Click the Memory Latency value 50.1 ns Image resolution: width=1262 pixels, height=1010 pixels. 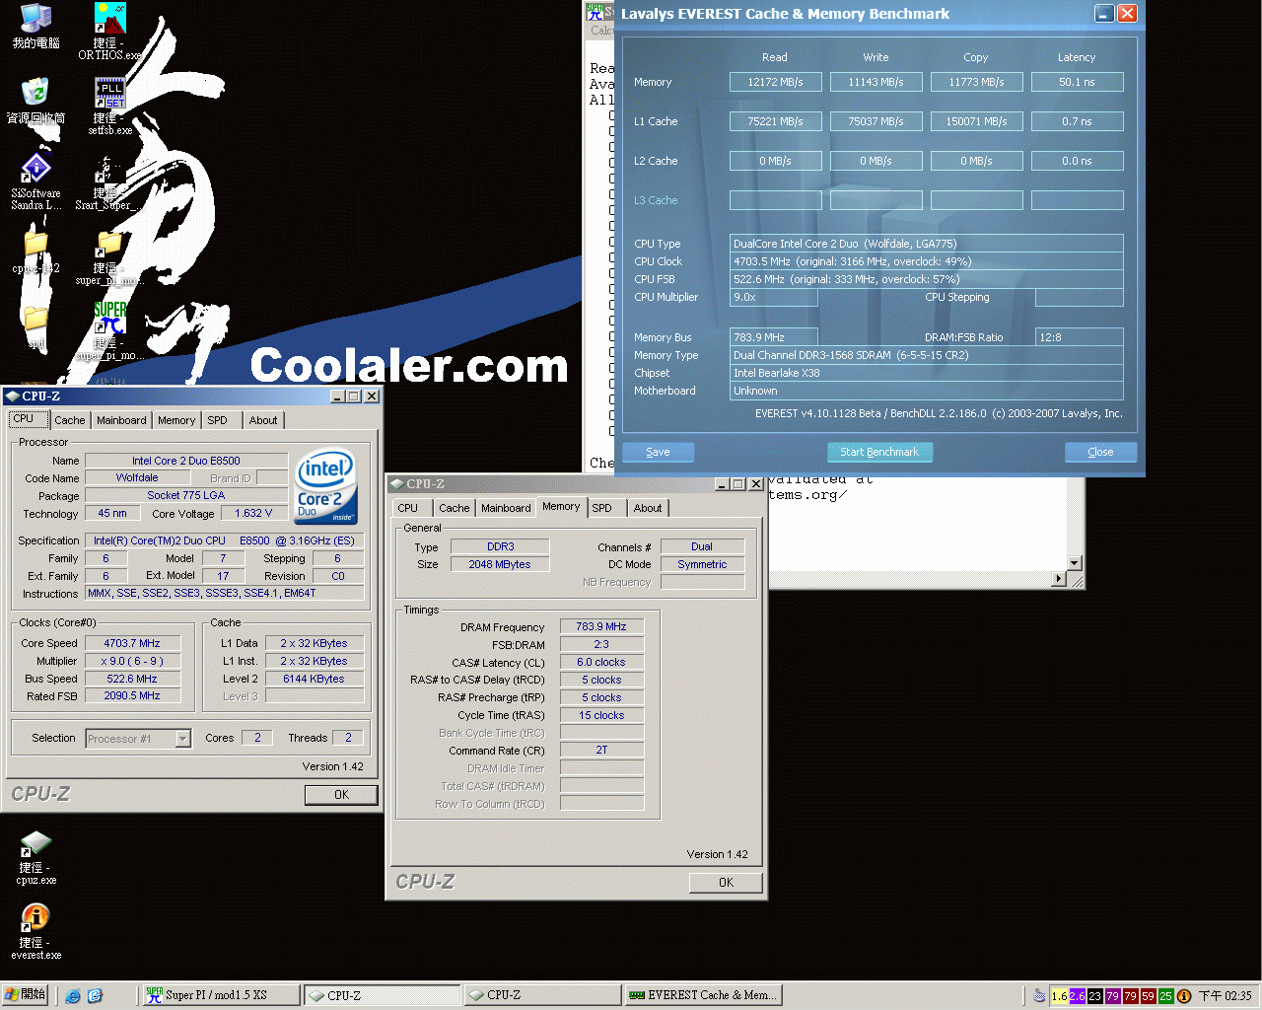click(1077, 82)
